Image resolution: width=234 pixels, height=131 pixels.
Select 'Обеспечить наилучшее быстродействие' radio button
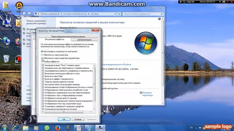(x=42, y=58)
